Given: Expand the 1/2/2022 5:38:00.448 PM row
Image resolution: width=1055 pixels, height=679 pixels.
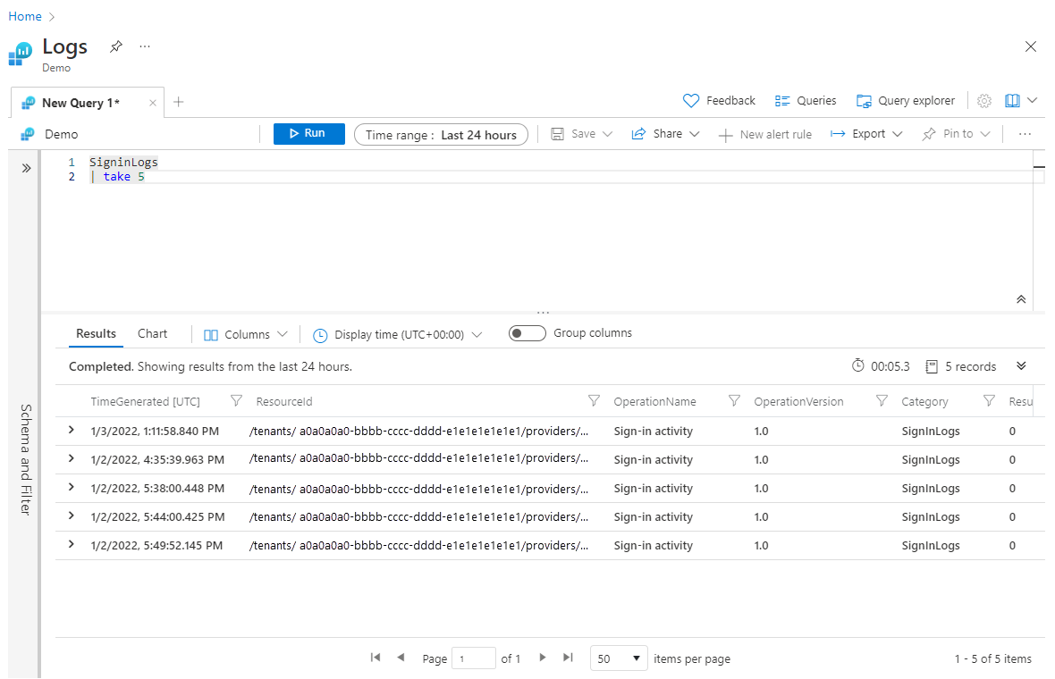Looking at the screenshot, I should click(72, 487).
